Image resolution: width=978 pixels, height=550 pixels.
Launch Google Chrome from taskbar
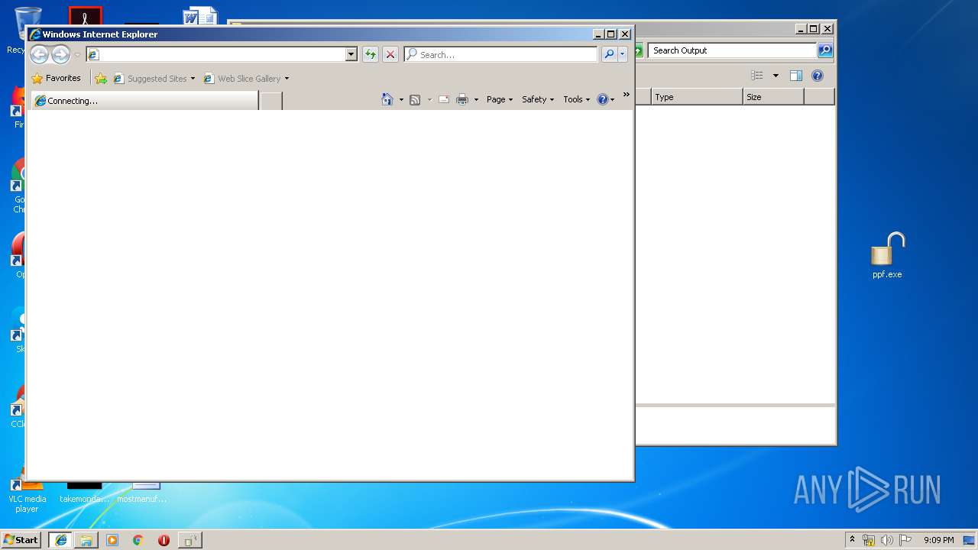(138, 540)
